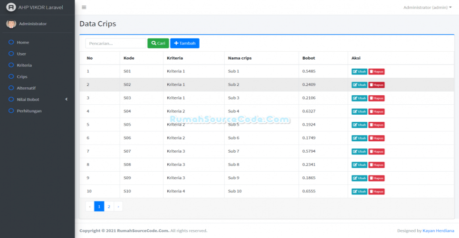This screenshot has width=459, height=238.
Task: Click the Perhitungan circle icon in sidebar
Action: pyautogui.click(x=11, y=110)
